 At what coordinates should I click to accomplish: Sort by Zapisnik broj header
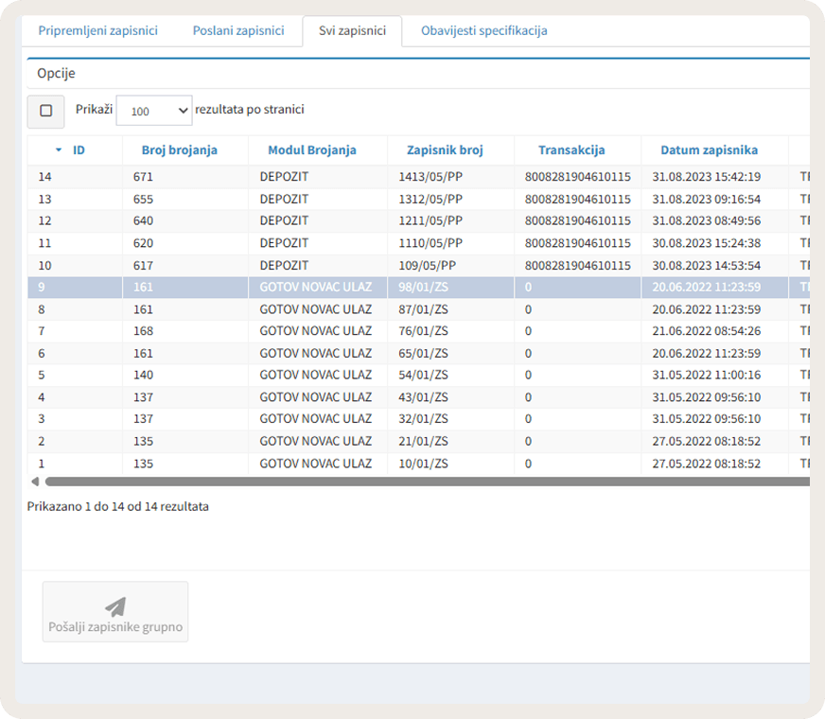(x=445, y=150)
